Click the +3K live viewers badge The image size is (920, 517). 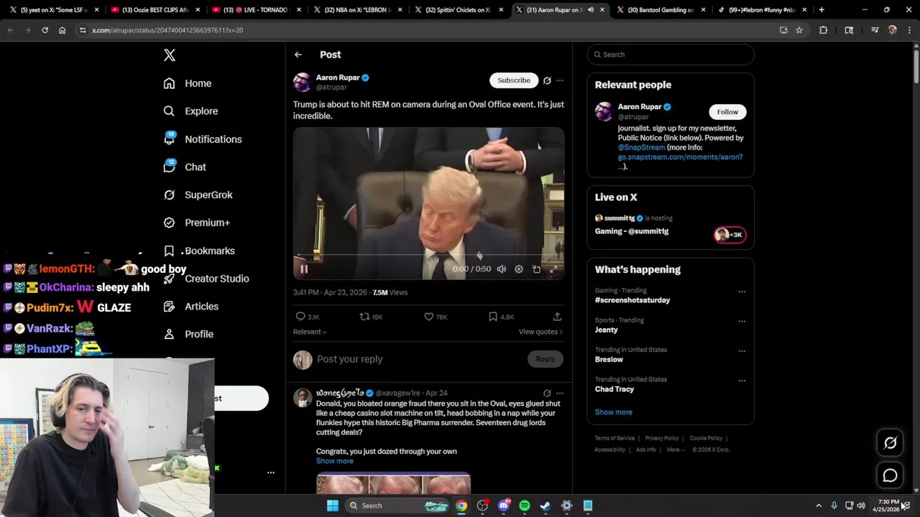click(x=730, y=235)
